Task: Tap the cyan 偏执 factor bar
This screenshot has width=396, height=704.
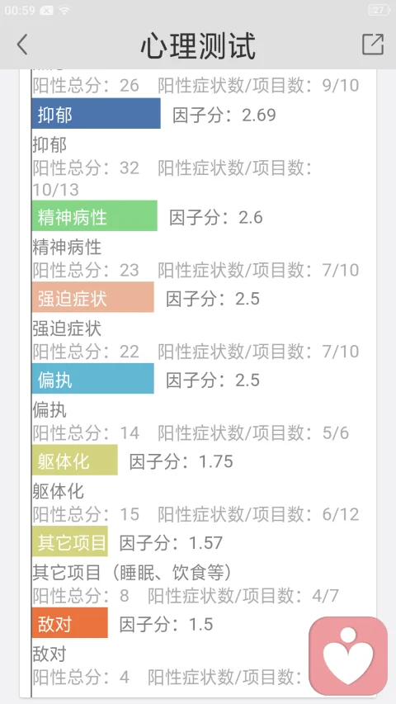Action: point(93,379)
